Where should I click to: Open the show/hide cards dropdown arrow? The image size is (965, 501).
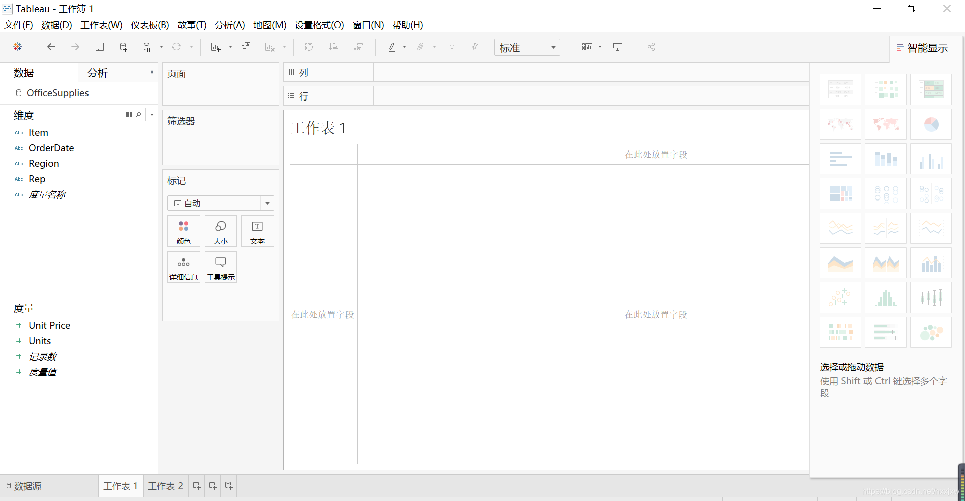[600, 47]
